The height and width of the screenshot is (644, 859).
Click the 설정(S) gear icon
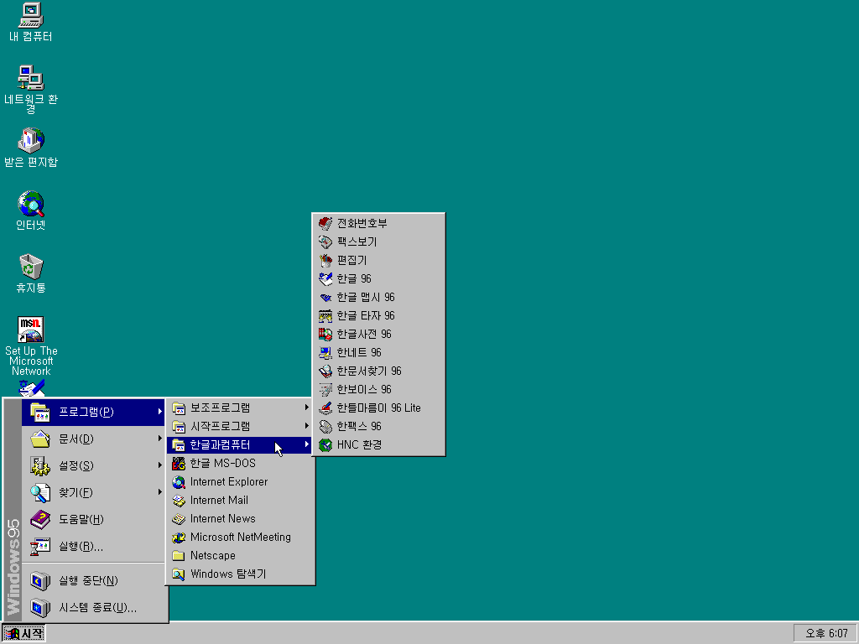coord(40,465)
